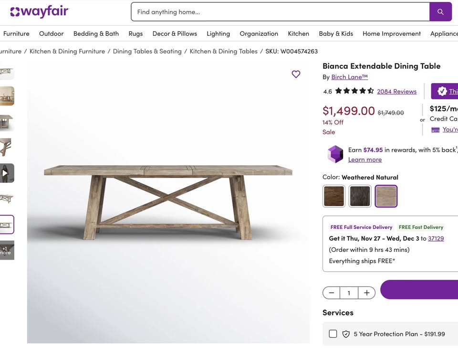Screen dimensions: 458x351
Task: Select the dark brown color swatch
Action: 334,196
